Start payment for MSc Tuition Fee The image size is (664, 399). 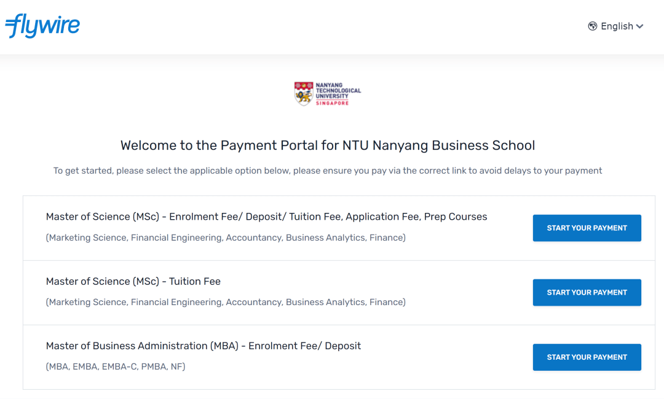click(x=587, y=292)
